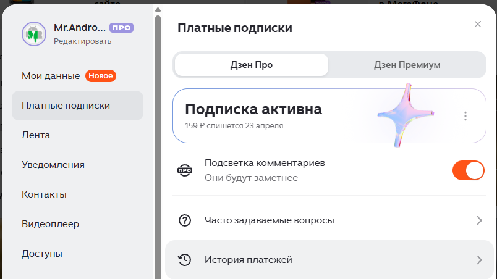Click the purple ПРО badge by username
This screenshot has height=279, width=497.
point(121,28)
